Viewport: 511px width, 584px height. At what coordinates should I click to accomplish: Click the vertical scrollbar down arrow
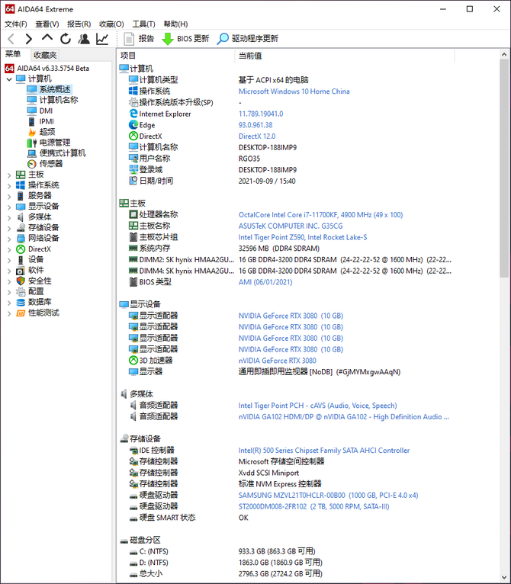tap(505, 578)
